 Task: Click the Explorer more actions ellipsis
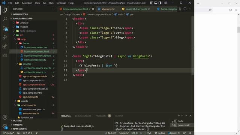coord(53,9)
